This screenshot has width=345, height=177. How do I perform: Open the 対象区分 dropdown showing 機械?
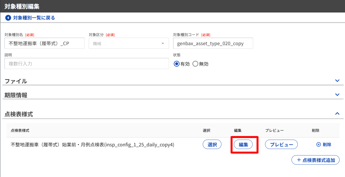click(129, 43)
